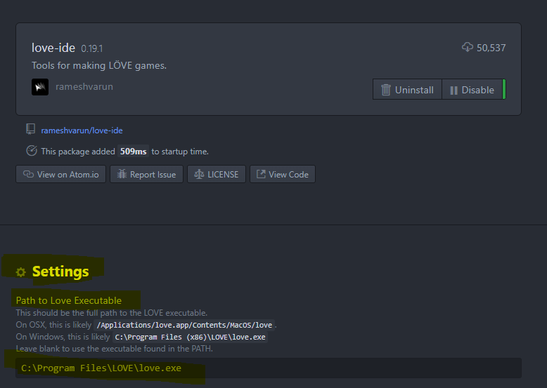This screenshot has height=388, width=547.
Task: Click the Windows path C:\Program Files (x86)\LOVE\love.exe
Action: click(190, 337)
